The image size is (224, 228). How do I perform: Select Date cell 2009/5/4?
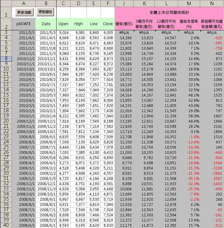46,158
